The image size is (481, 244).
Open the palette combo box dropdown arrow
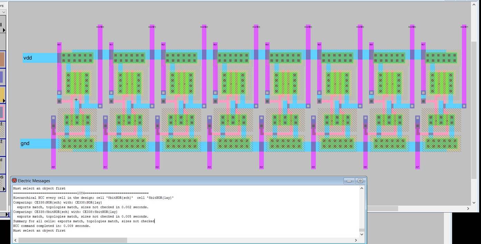click(x=3, y=12)
